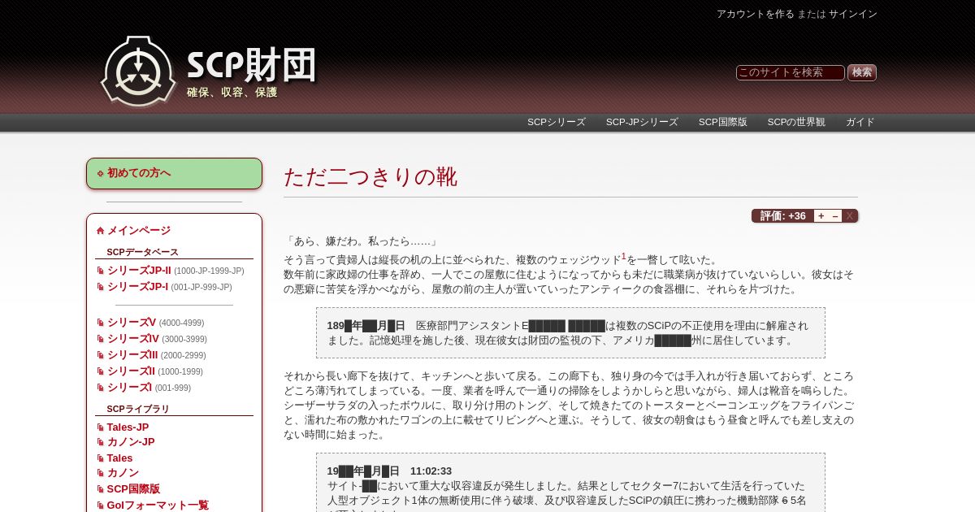Click page icon beside シリーズI
The height and width of the screenshot is (512, 975).
[100, 388]
